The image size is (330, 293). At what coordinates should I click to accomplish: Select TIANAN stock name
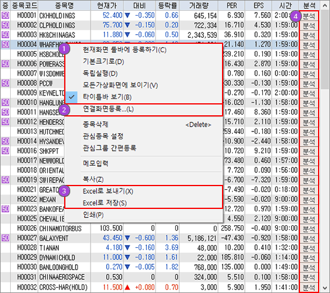49,248
